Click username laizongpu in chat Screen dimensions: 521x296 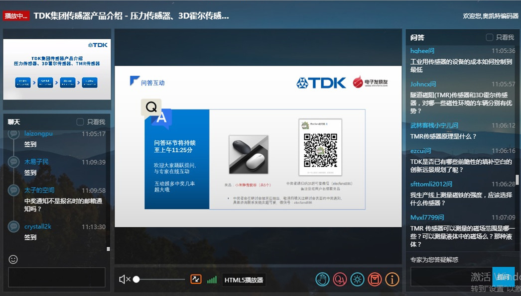[38, 134]
